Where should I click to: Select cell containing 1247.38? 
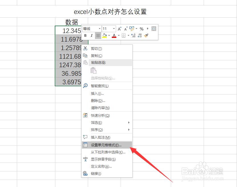pos(68,65)
